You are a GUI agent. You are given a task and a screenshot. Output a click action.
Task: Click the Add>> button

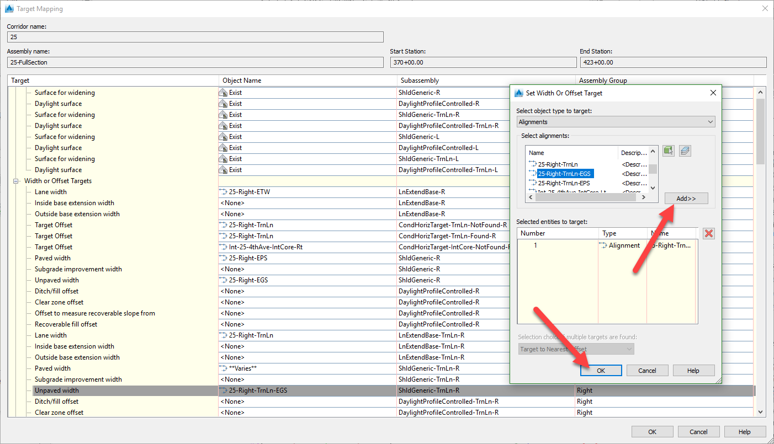pos(686,199)
